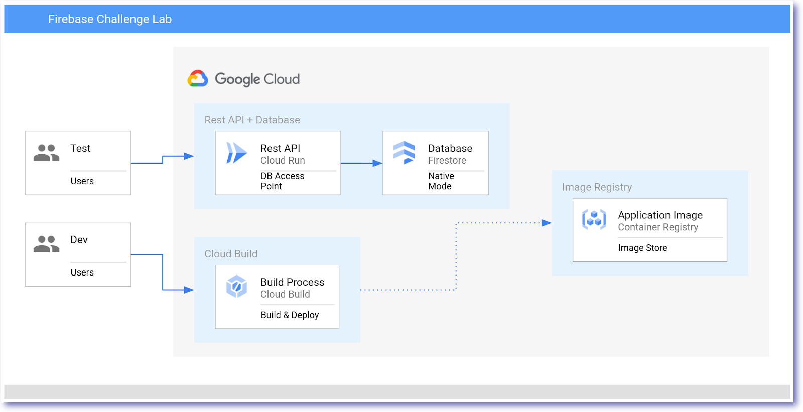Image resolution: width=803 pixels, height=412 pixels.
Task: Select the Cloud Run icon
Action: 236,153
